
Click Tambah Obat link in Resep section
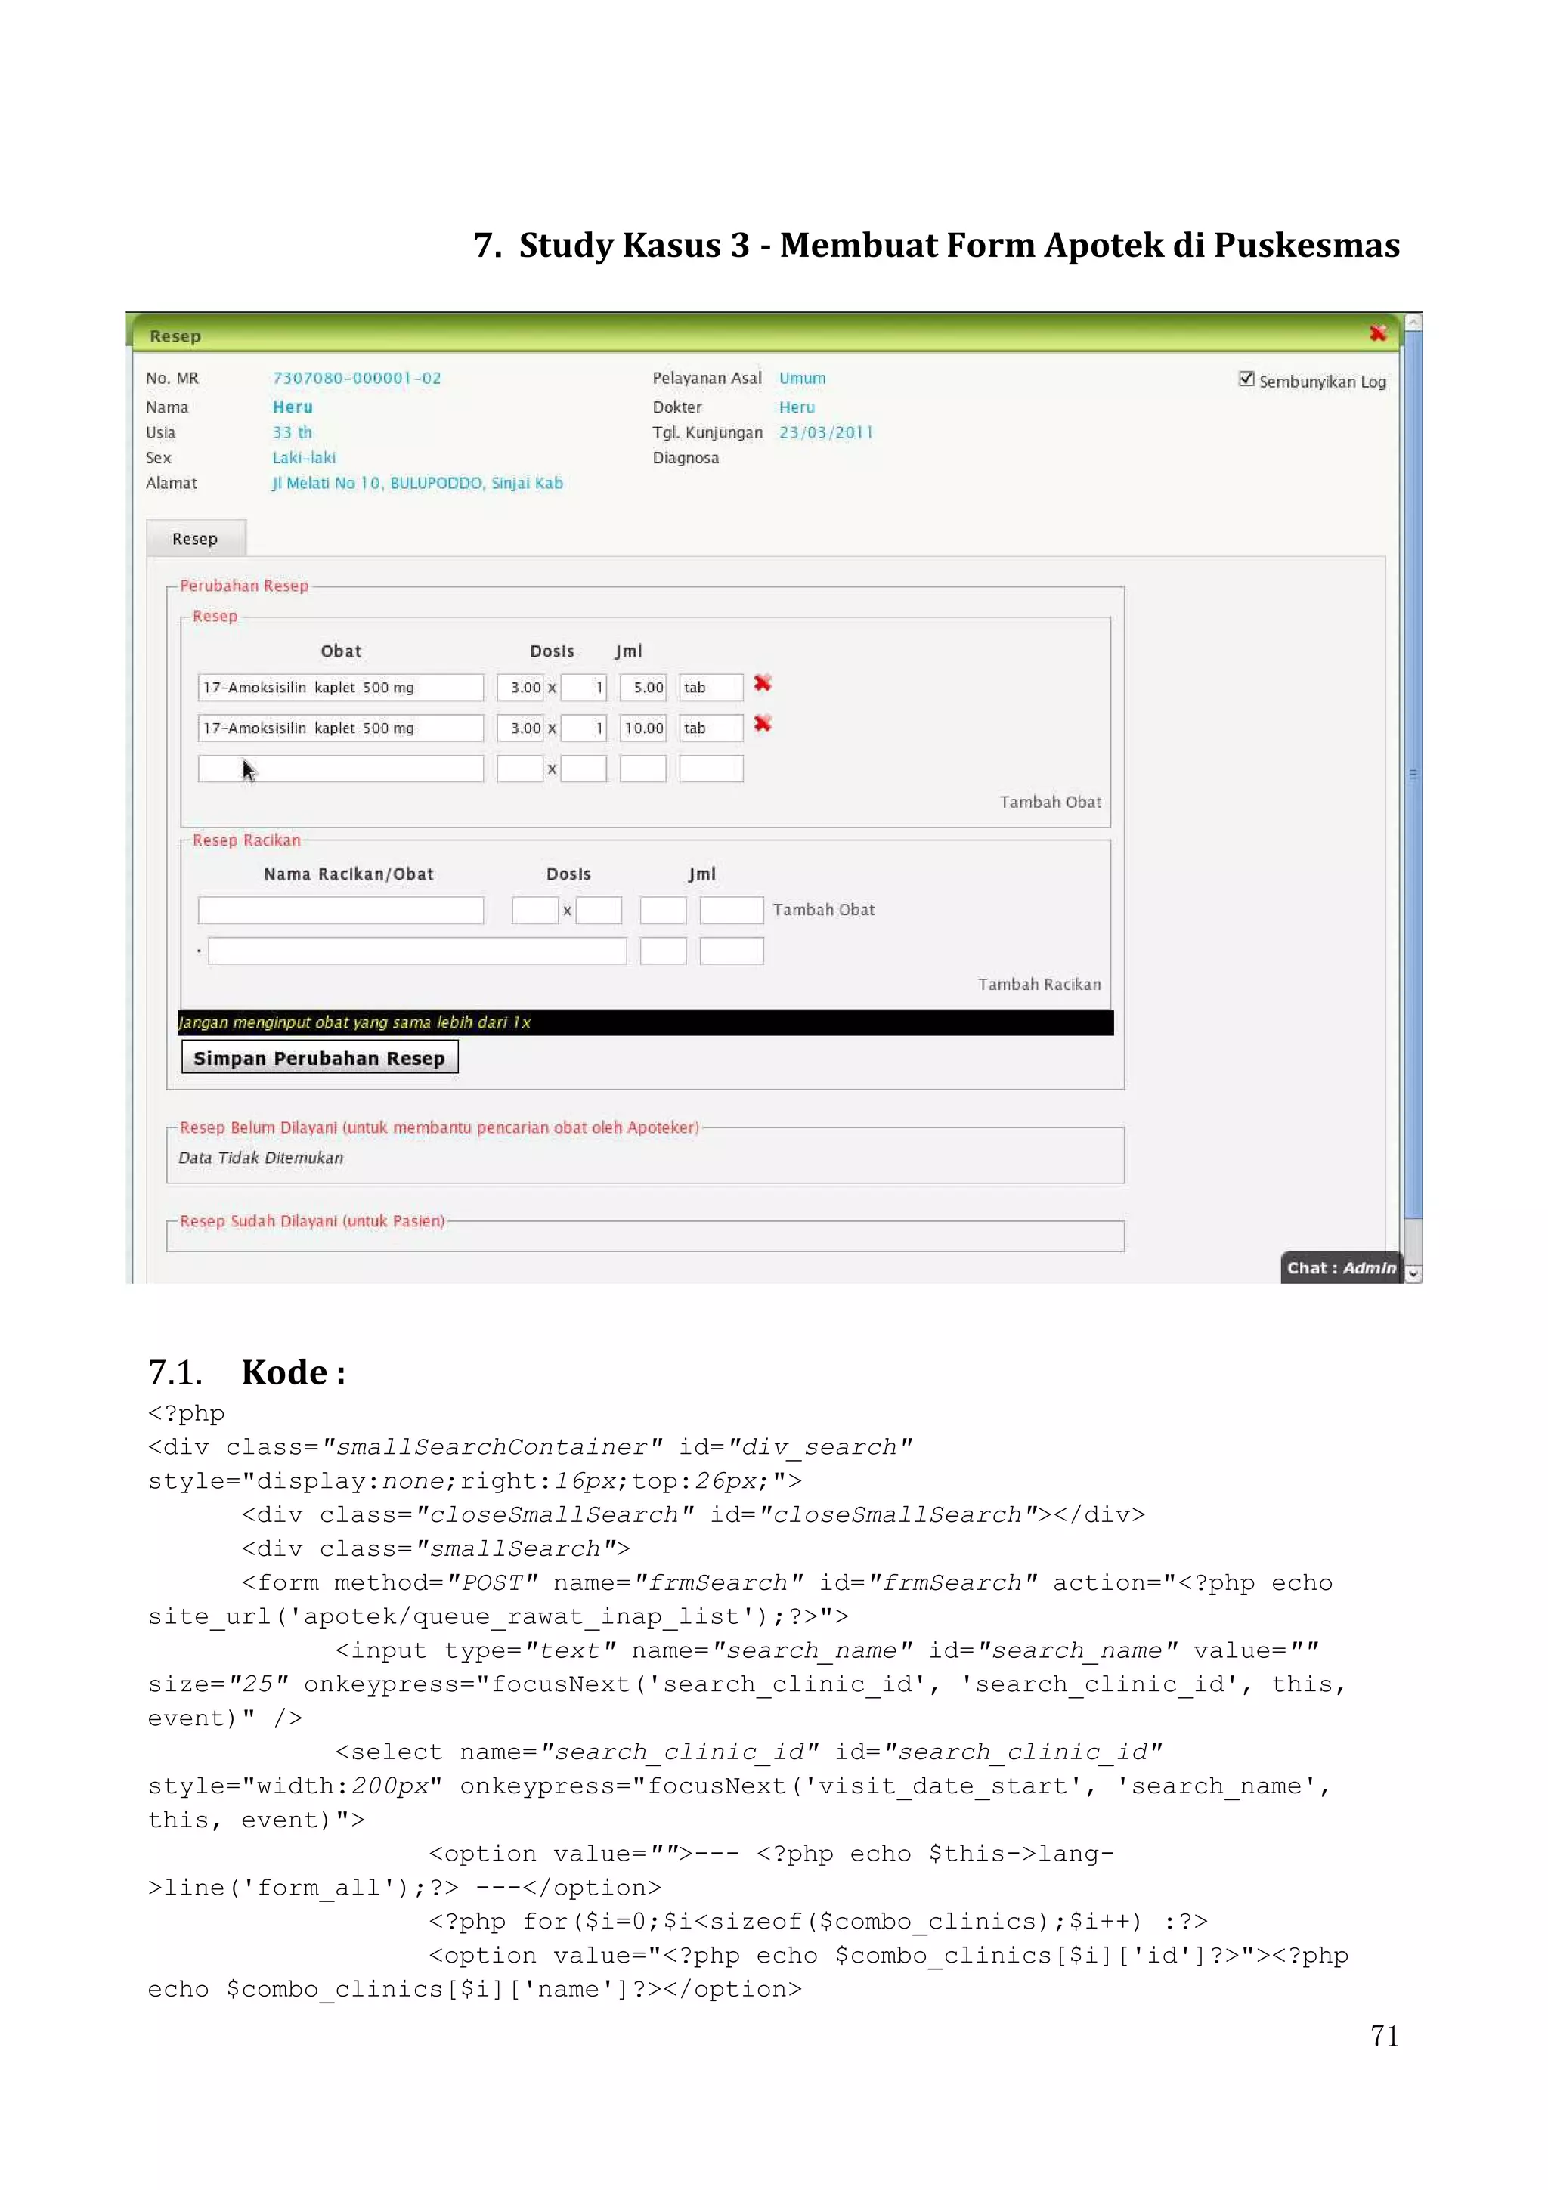[1050, 803]
